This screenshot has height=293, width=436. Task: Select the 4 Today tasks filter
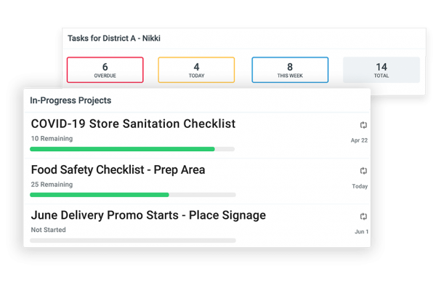click(x=196, y=70)
